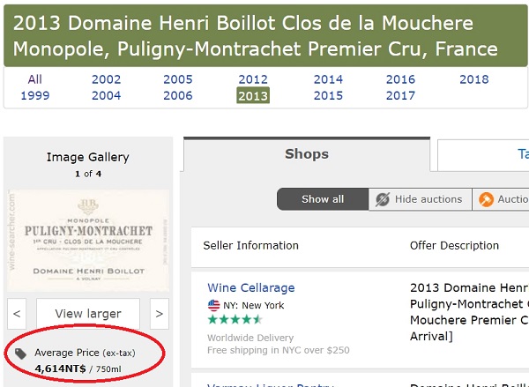Switch to the 2012 vintage
This screenshot has width=529, height=387.
[253, 79]
